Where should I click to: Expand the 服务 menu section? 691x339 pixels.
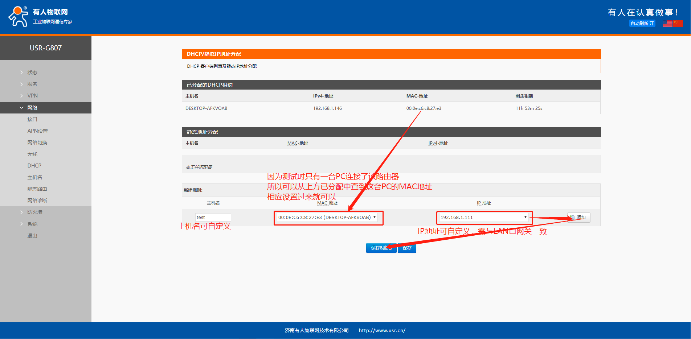click(x=32, y=84)
